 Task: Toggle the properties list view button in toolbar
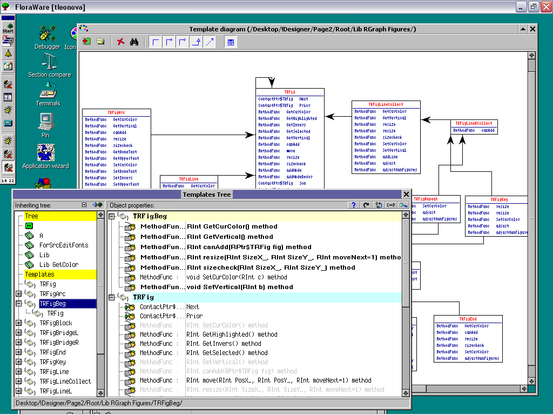click(231, 42)
